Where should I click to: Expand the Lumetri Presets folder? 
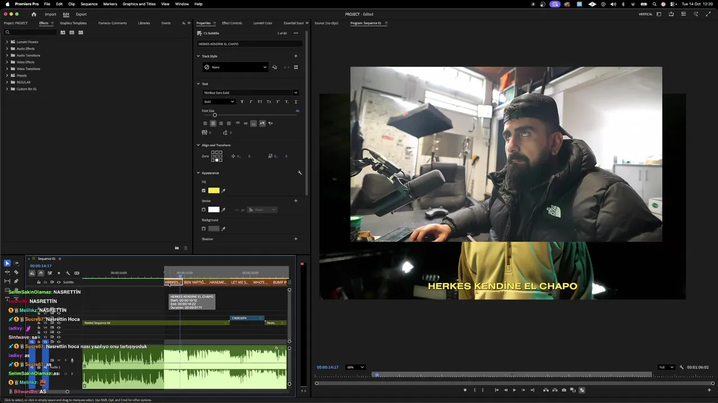click(7, 42)
